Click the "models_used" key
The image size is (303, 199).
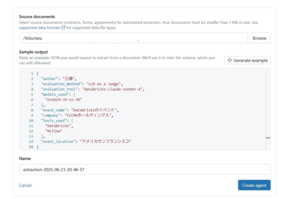pyautogui.click(x=55, y=94)
